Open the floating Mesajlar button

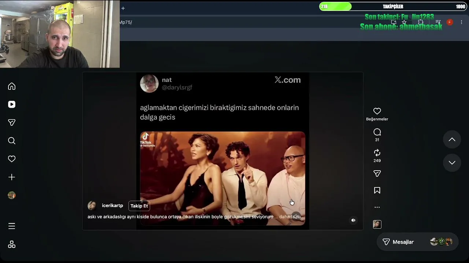point(417,242)
